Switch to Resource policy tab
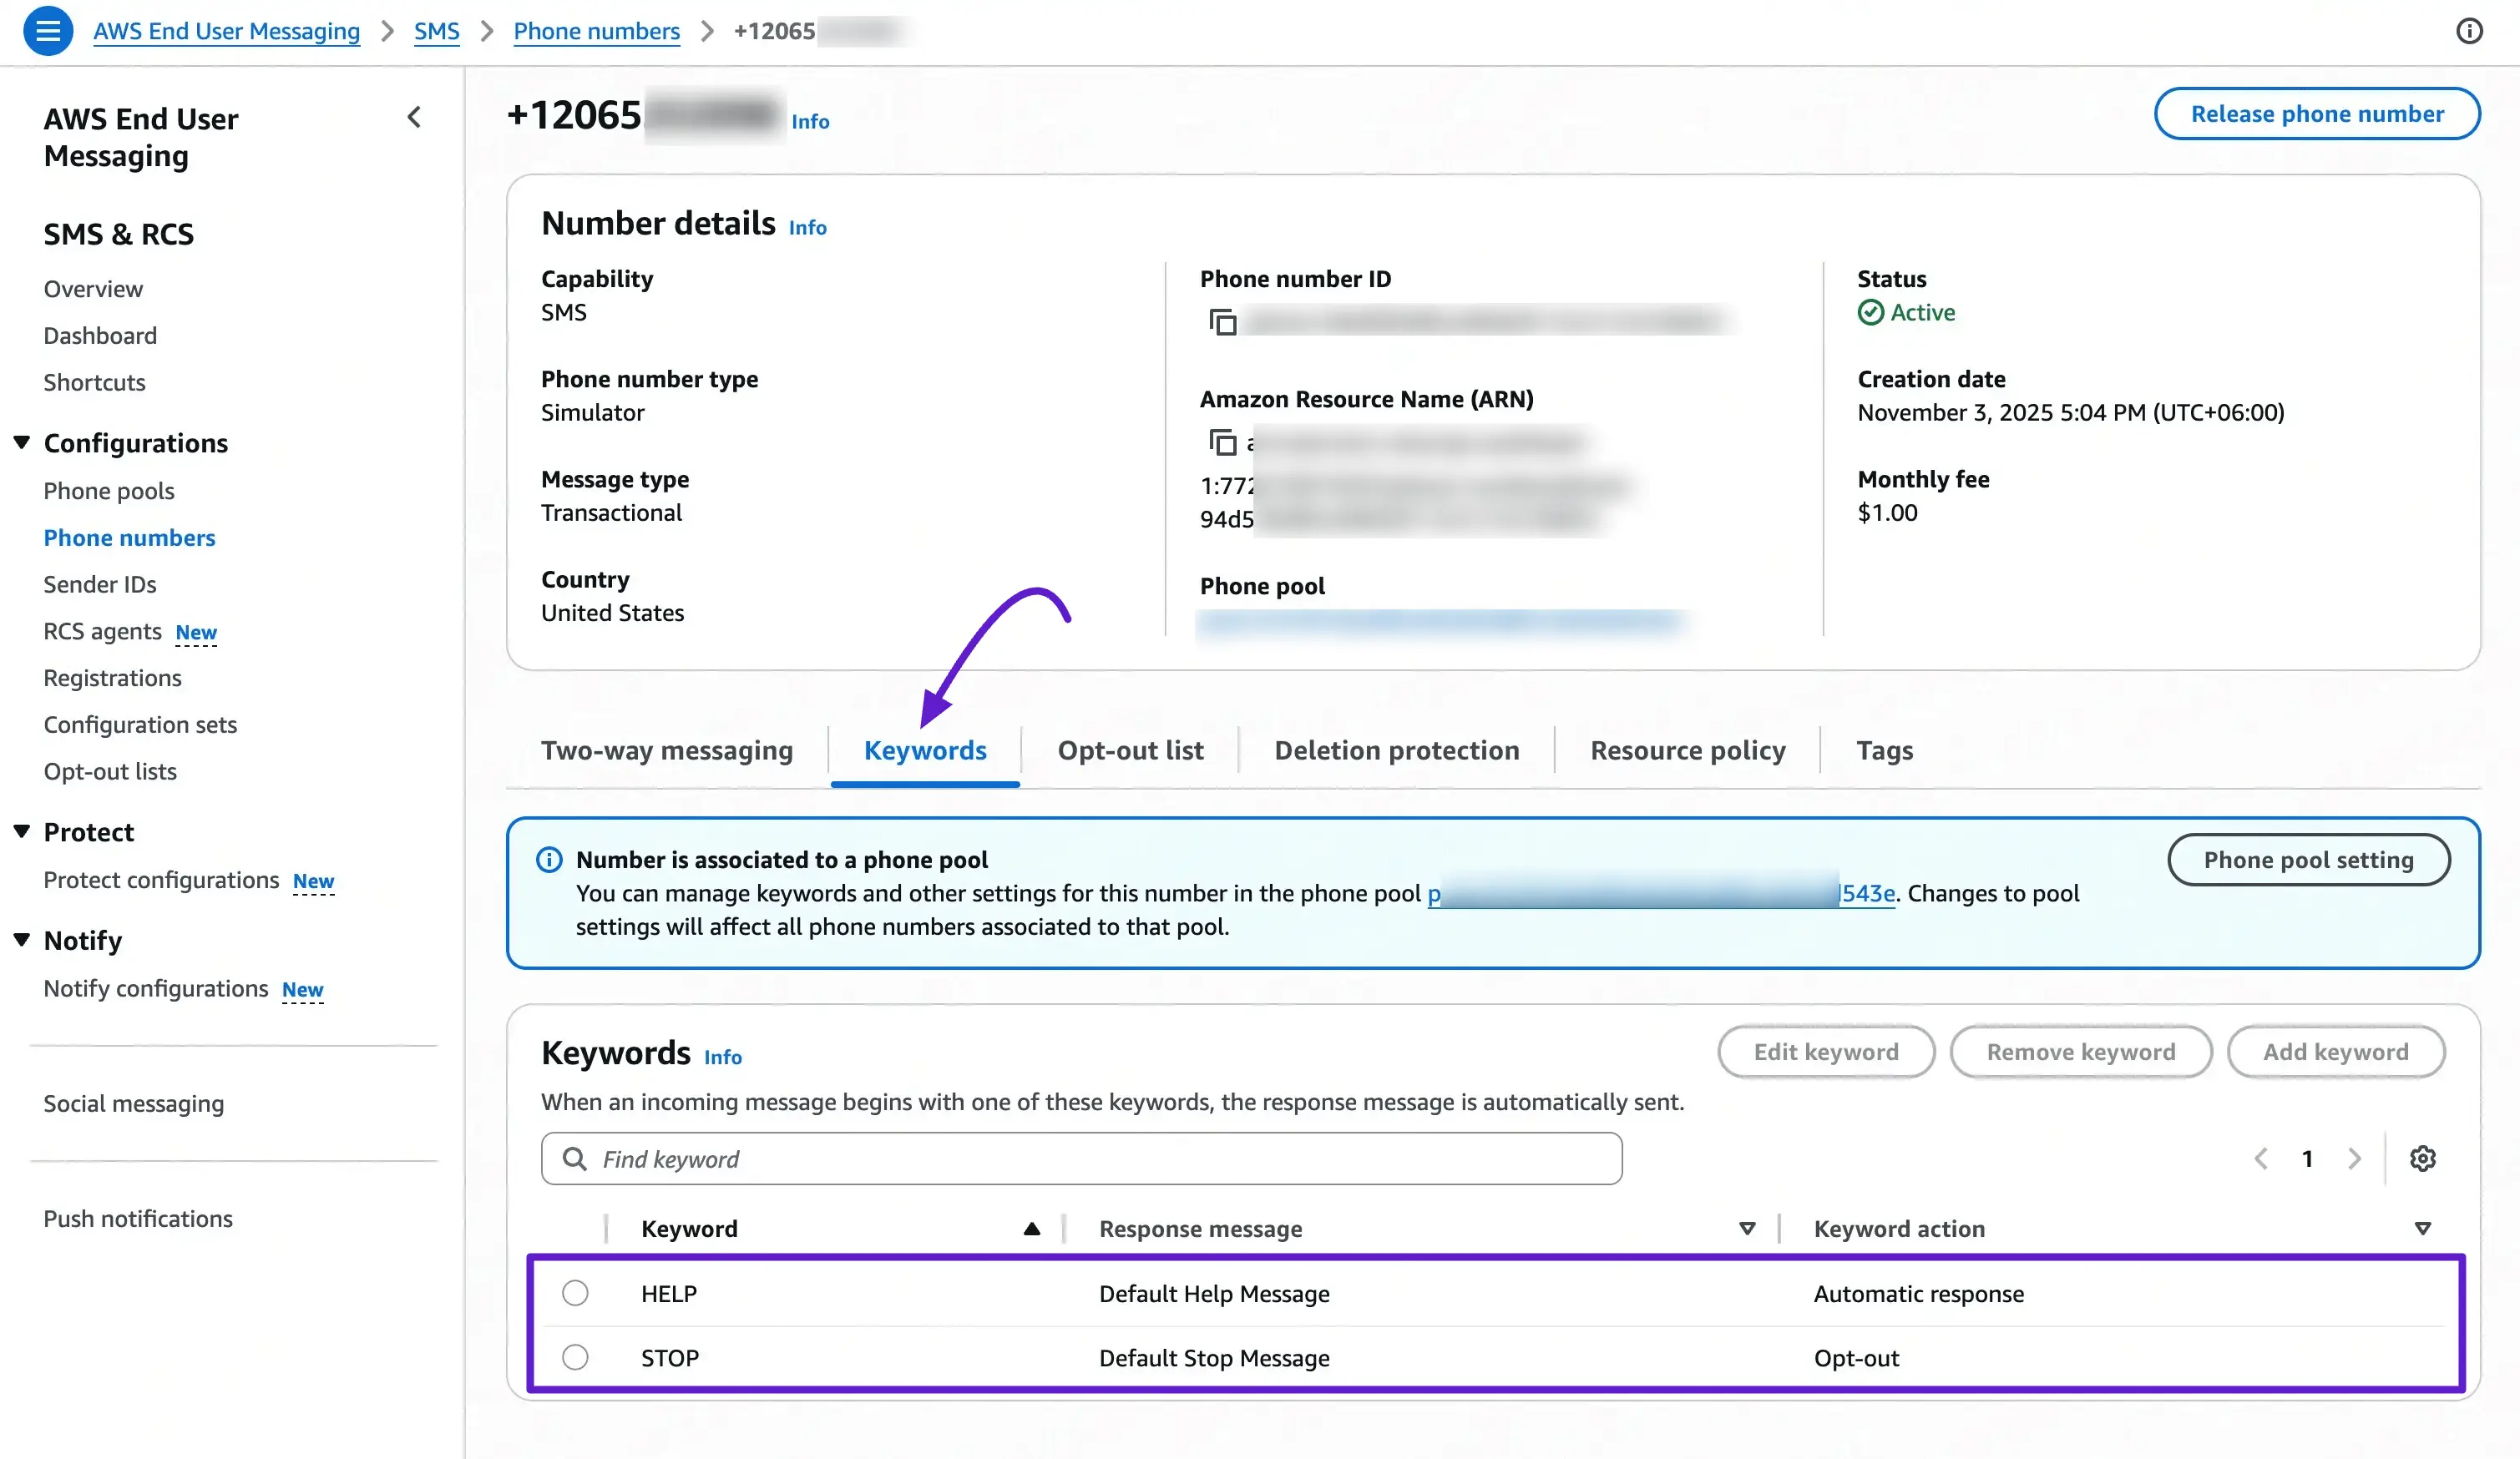 click(x=1687, y=750)
